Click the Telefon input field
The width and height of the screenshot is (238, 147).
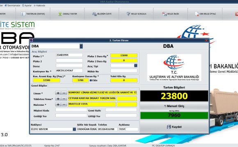pos(108,129)
